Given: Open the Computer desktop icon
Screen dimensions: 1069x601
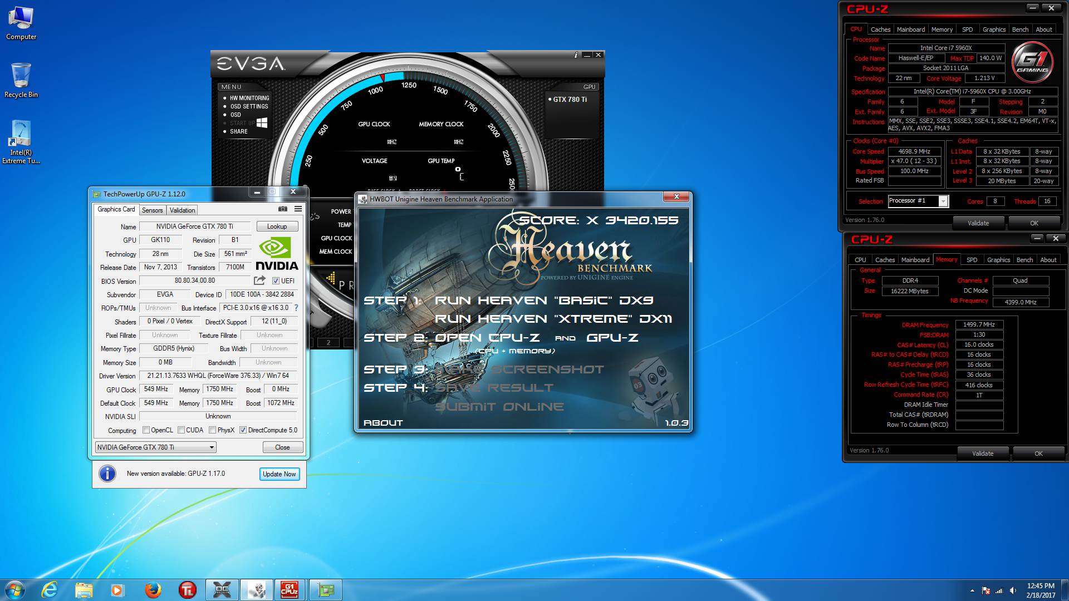Looking at the screenshot, I should (21, 23).
